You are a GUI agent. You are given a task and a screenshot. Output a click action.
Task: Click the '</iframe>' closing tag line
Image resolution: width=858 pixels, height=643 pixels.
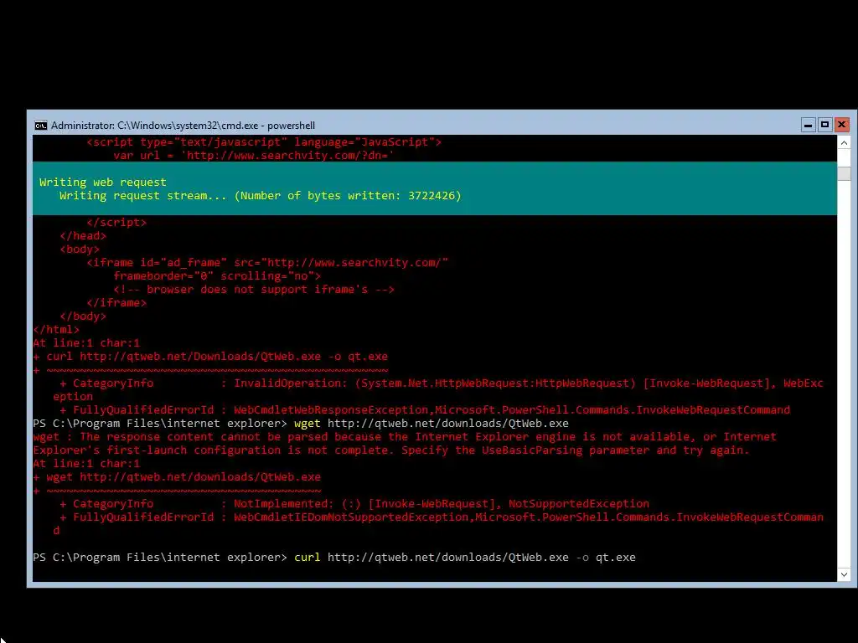click(116, 303)
